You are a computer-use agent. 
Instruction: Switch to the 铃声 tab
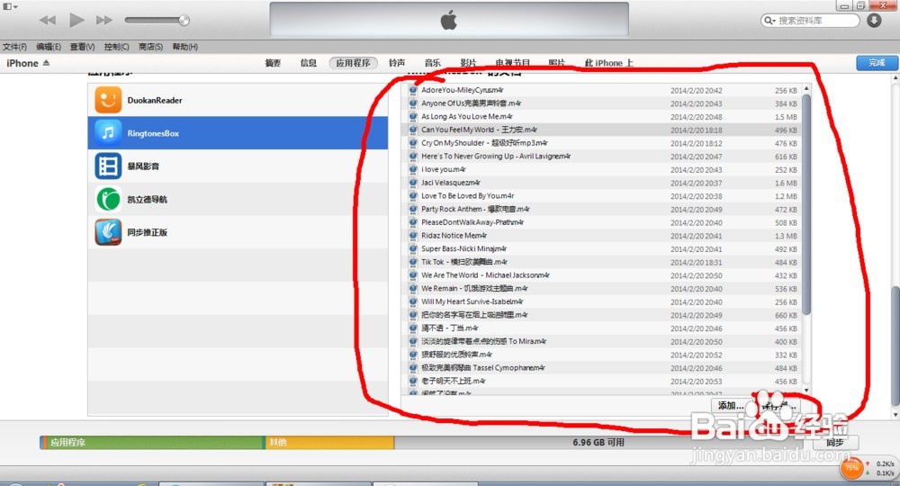397,62
